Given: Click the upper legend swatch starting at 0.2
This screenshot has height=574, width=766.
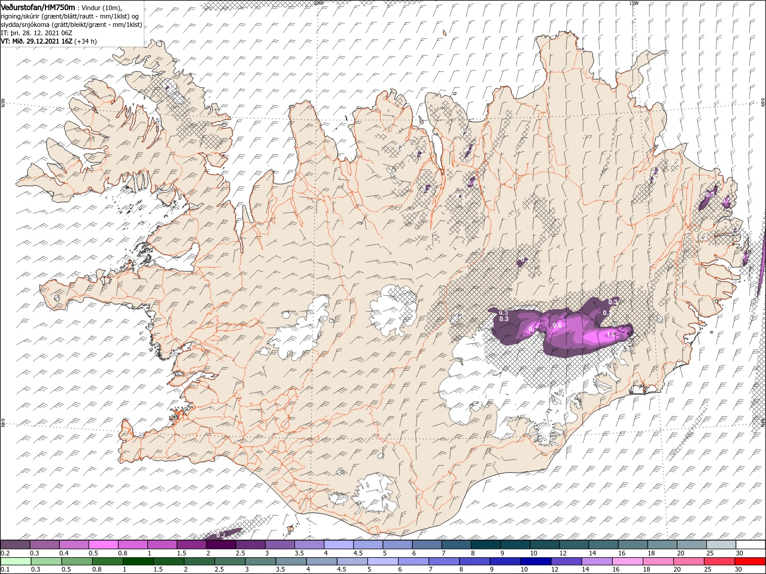Looking at the screenshot, I should tap(16, 545).
